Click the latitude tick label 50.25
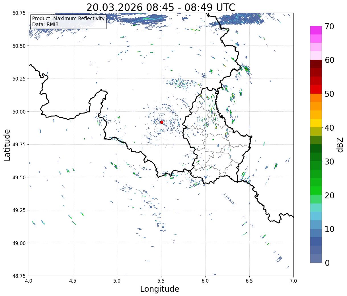 pyautogui.click(x=19, y=79)
